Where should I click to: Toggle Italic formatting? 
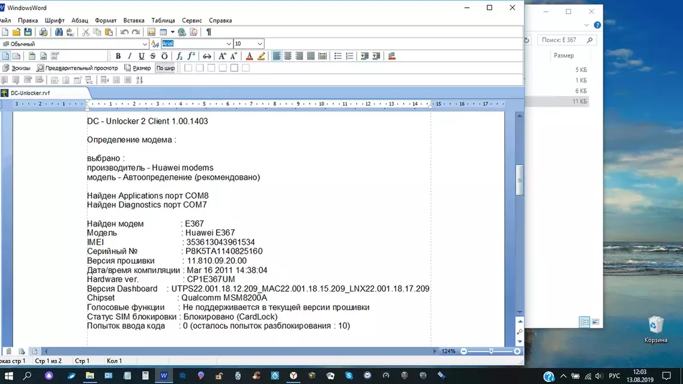tap(130, 56)
